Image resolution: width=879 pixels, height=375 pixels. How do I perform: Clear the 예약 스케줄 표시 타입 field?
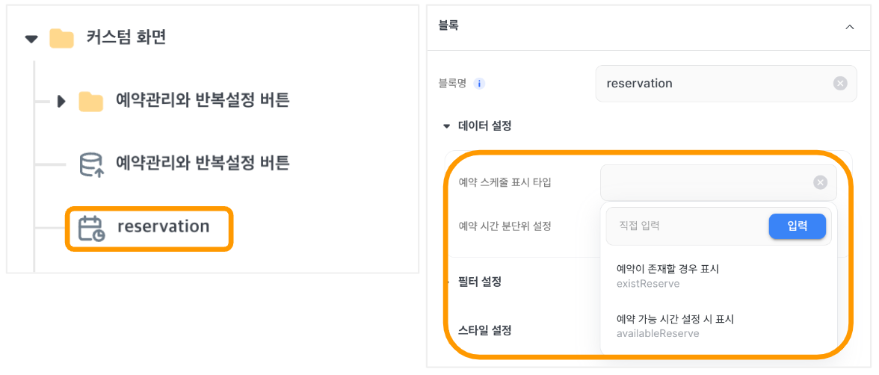[x=820, y=182]
